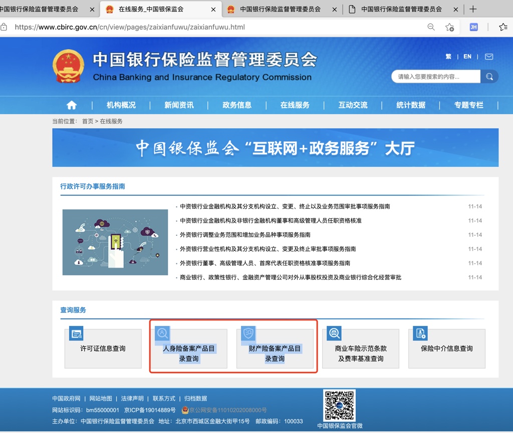Screen dimensions: 513x433
Task: Open the 机构概况 menu
Action: click(x=121, y=105)
